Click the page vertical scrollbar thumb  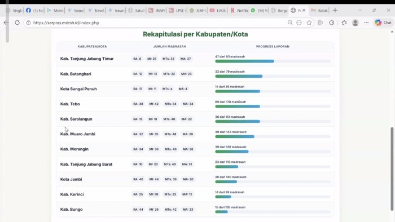pos(392,168)
